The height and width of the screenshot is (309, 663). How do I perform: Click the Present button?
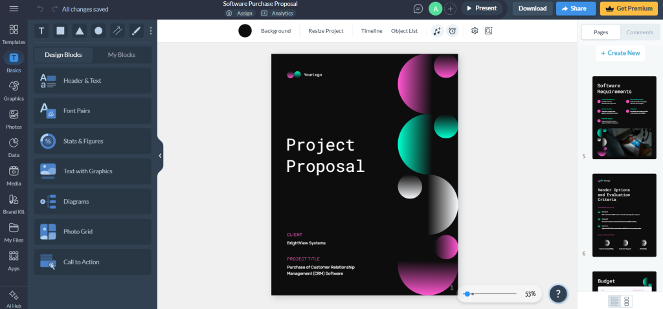click(x=482, y=8)
